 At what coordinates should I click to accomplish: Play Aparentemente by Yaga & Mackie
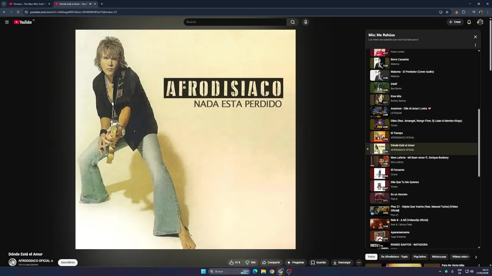[x=422, y=235]
